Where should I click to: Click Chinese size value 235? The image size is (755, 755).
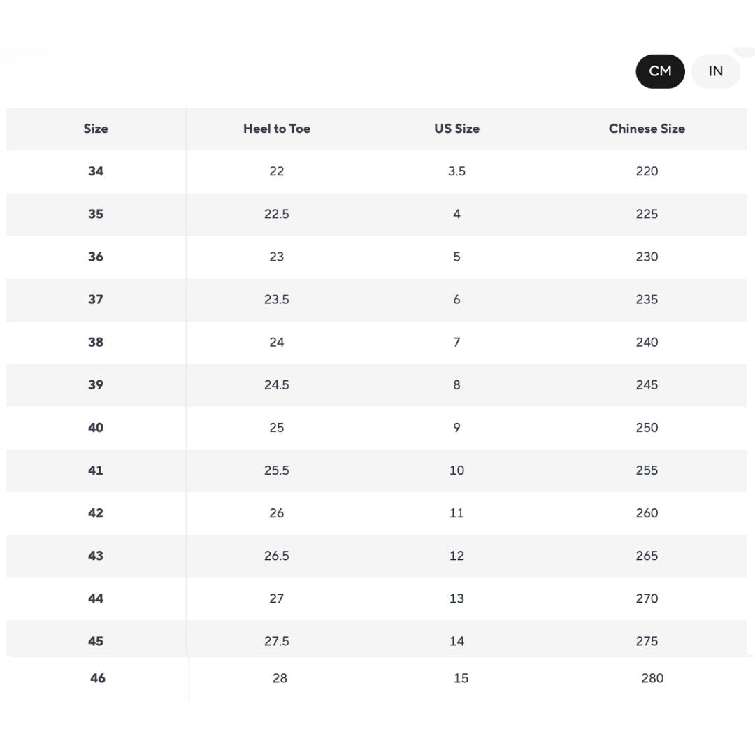[647, 299]
